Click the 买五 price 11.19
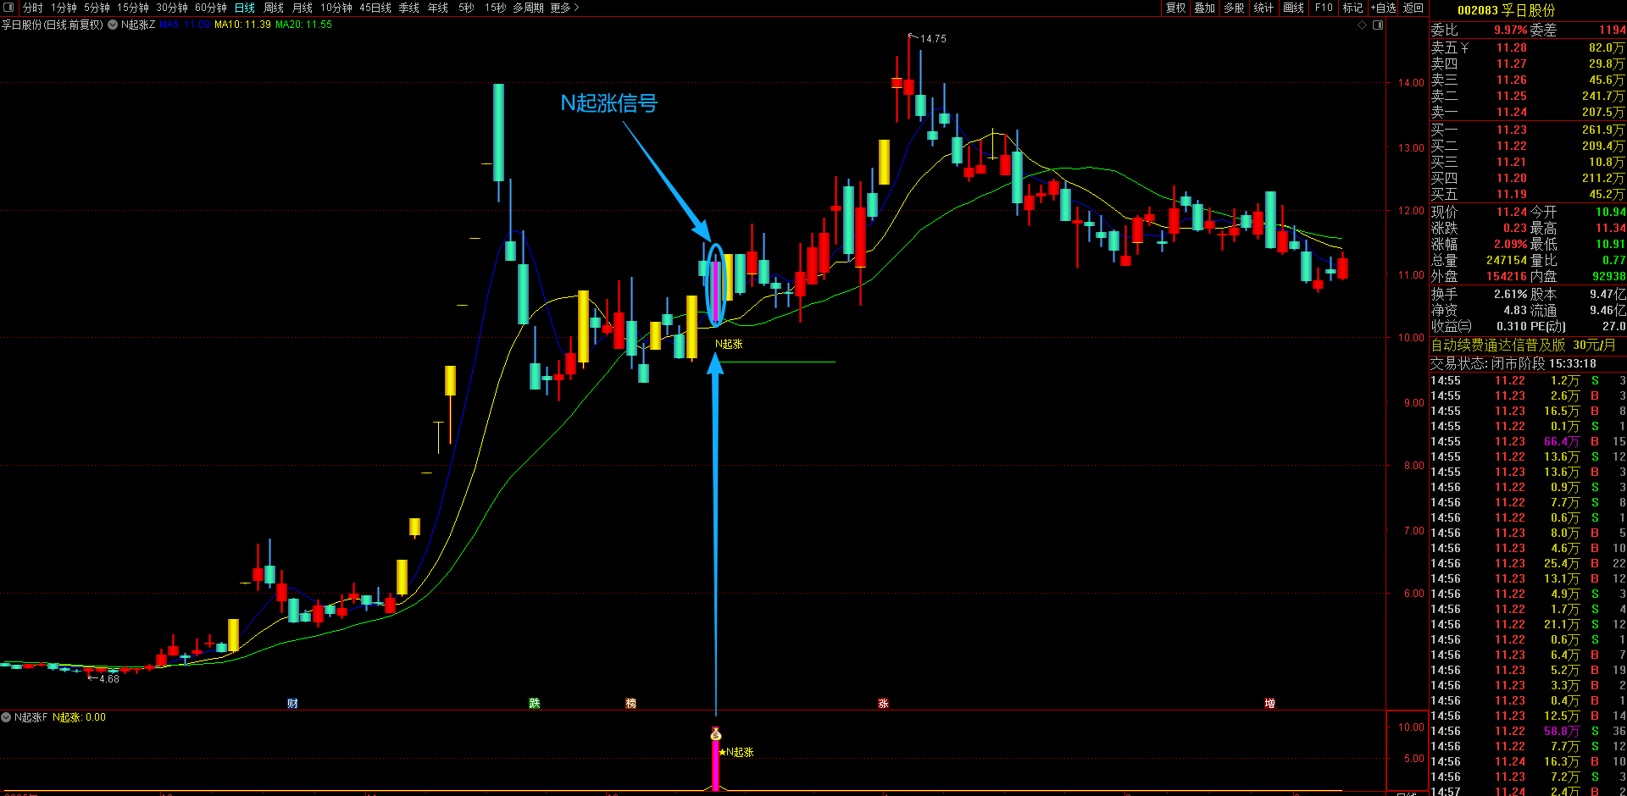The width and height of the screenshot is (1627, 796). point(1512,194)
